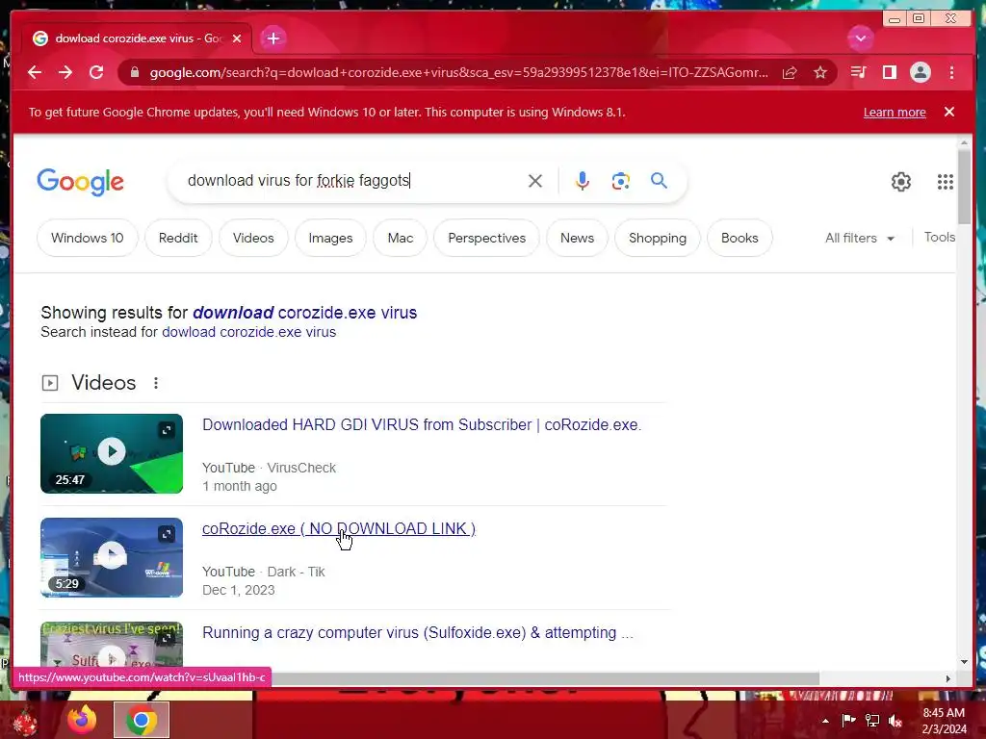Go back with the browser back arrow

click(x=35, y=72)
